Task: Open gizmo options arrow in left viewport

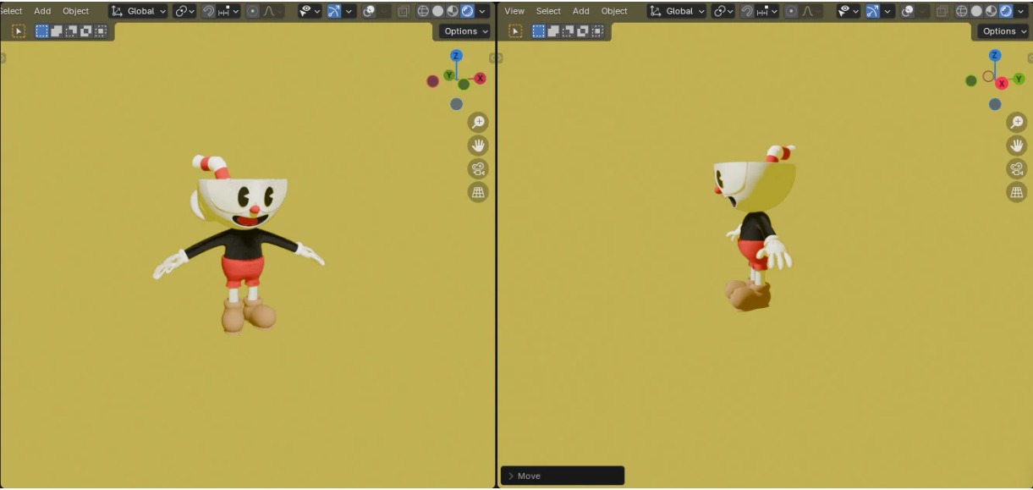Action: (x=349, y=11)
